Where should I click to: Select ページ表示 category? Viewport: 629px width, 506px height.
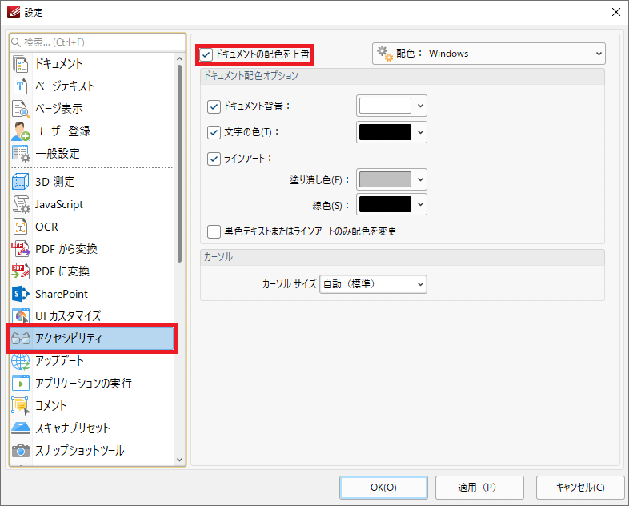(92, 109)
